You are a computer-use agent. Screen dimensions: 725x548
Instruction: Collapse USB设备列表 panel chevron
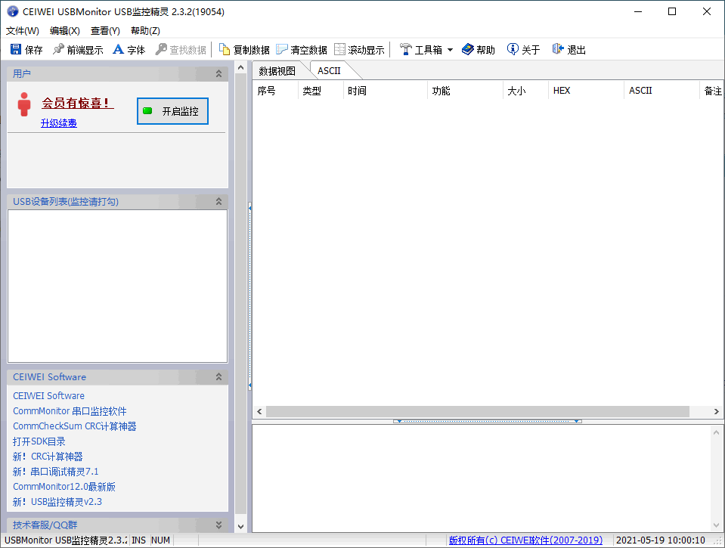click(x=218, y=202)
